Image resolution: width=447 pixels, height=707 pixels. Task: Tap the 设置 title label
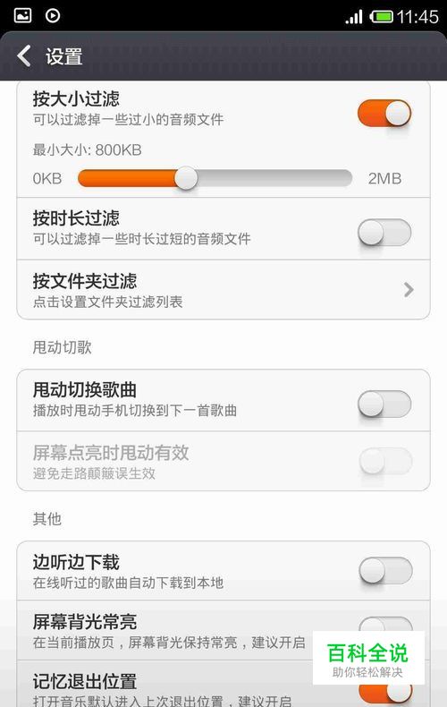[64, 56]
